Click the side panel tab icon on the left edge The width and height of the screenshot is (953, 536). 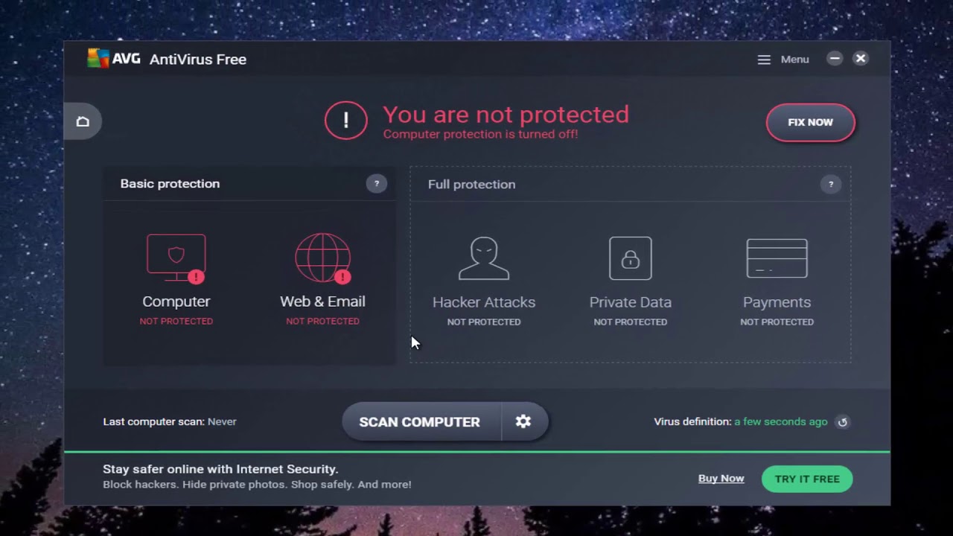pyautogui.click(x=83, y=121)
